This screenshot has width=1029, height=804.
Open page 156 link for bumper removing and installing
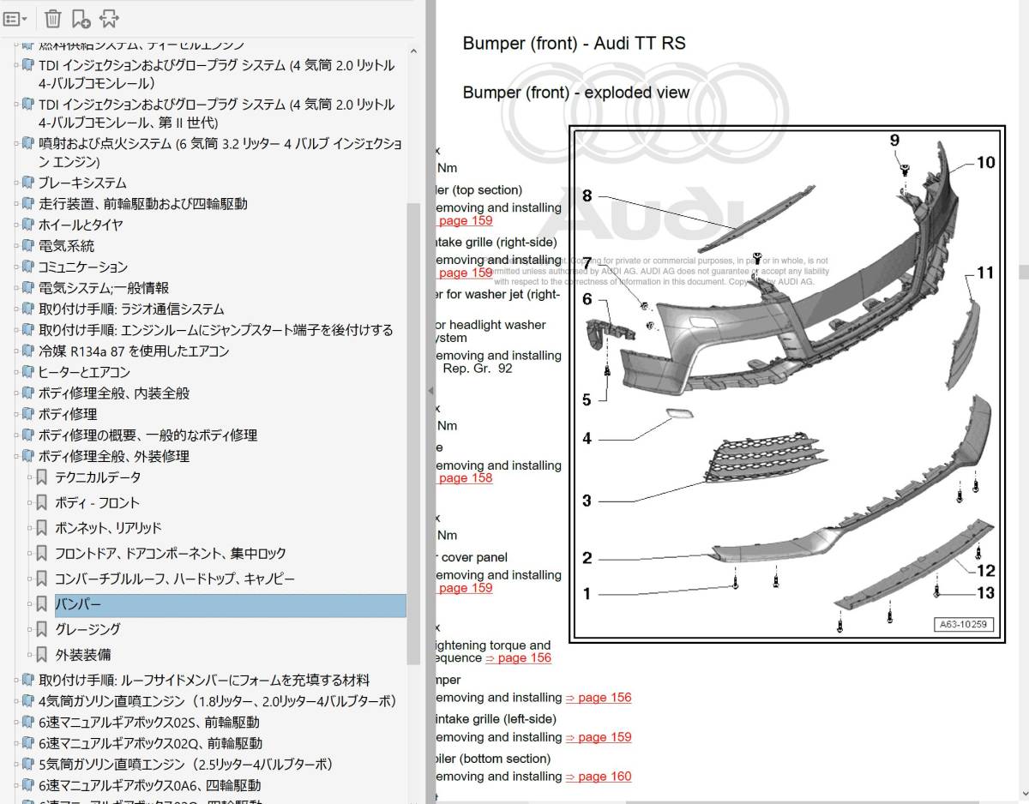[599, 698]
